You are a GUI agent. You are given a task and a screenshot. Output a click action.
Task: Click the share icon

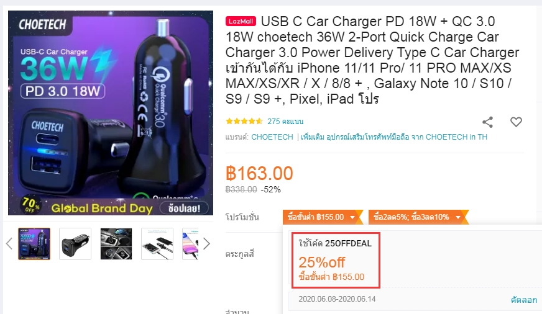point(487,122)
